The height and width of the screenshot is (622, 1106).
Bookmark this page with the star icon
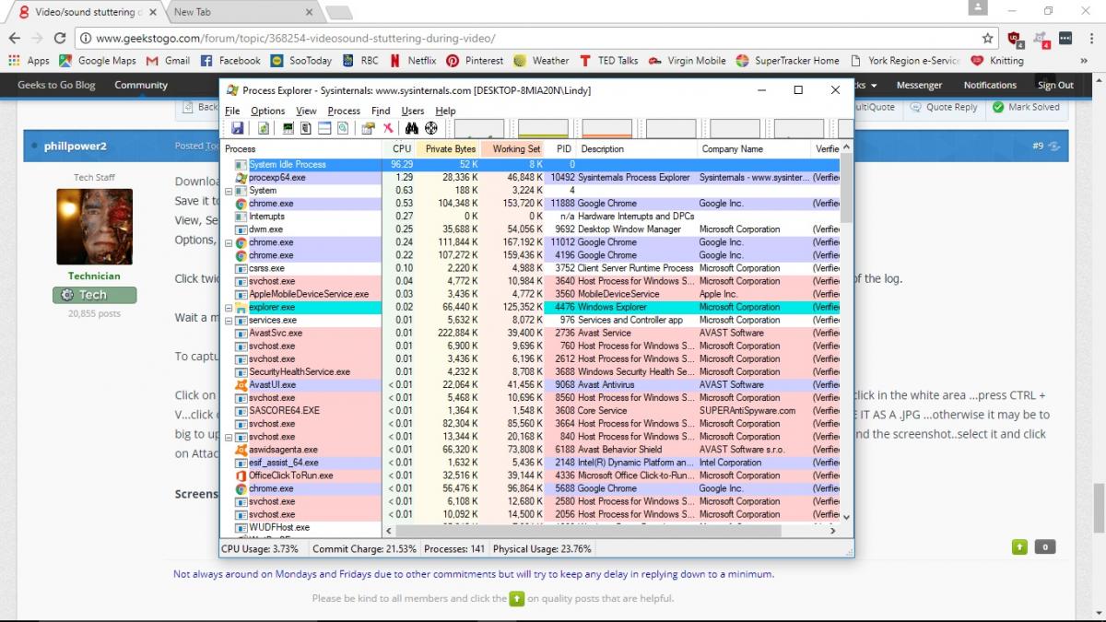[x=988, y=38]
